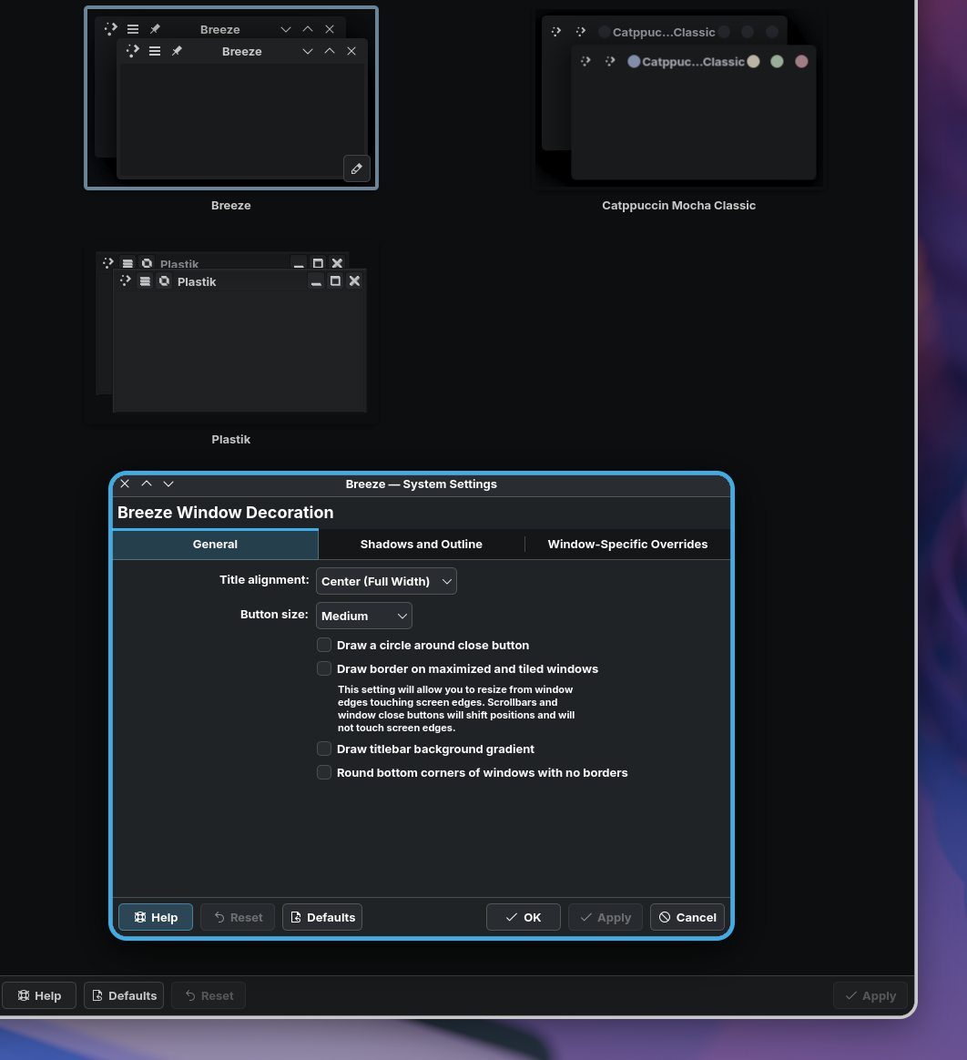The width and height of the screenshot is (967, 1060).
Task: Click Defaults button in System Settings footer
Action: click(124, 995)
